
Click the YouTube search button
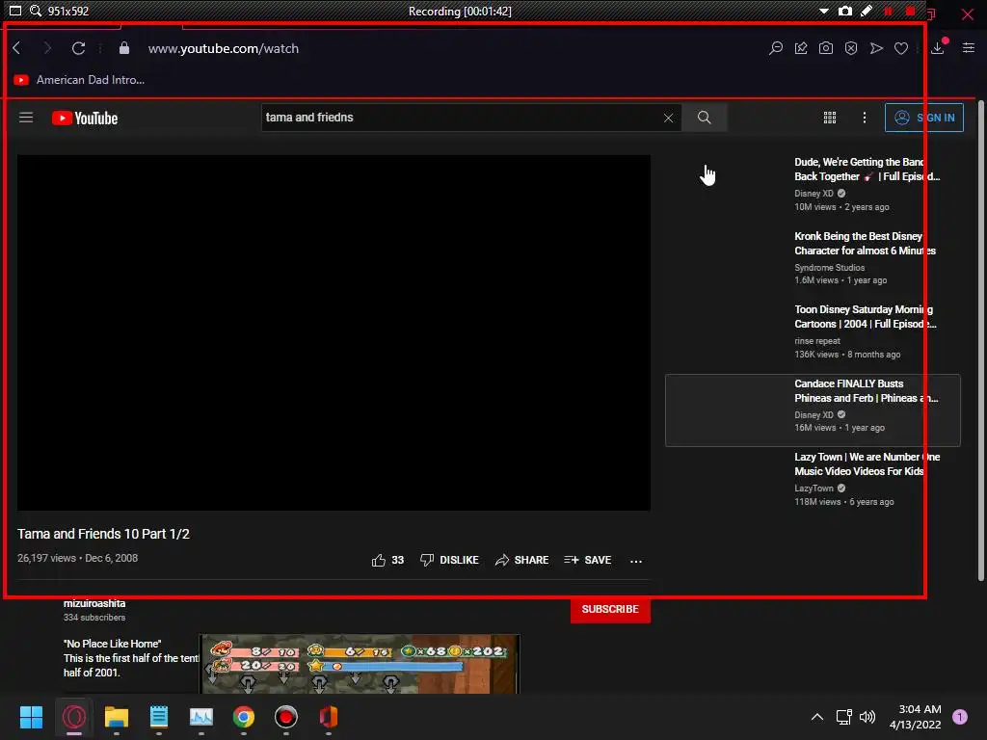(x=705, y=118)
